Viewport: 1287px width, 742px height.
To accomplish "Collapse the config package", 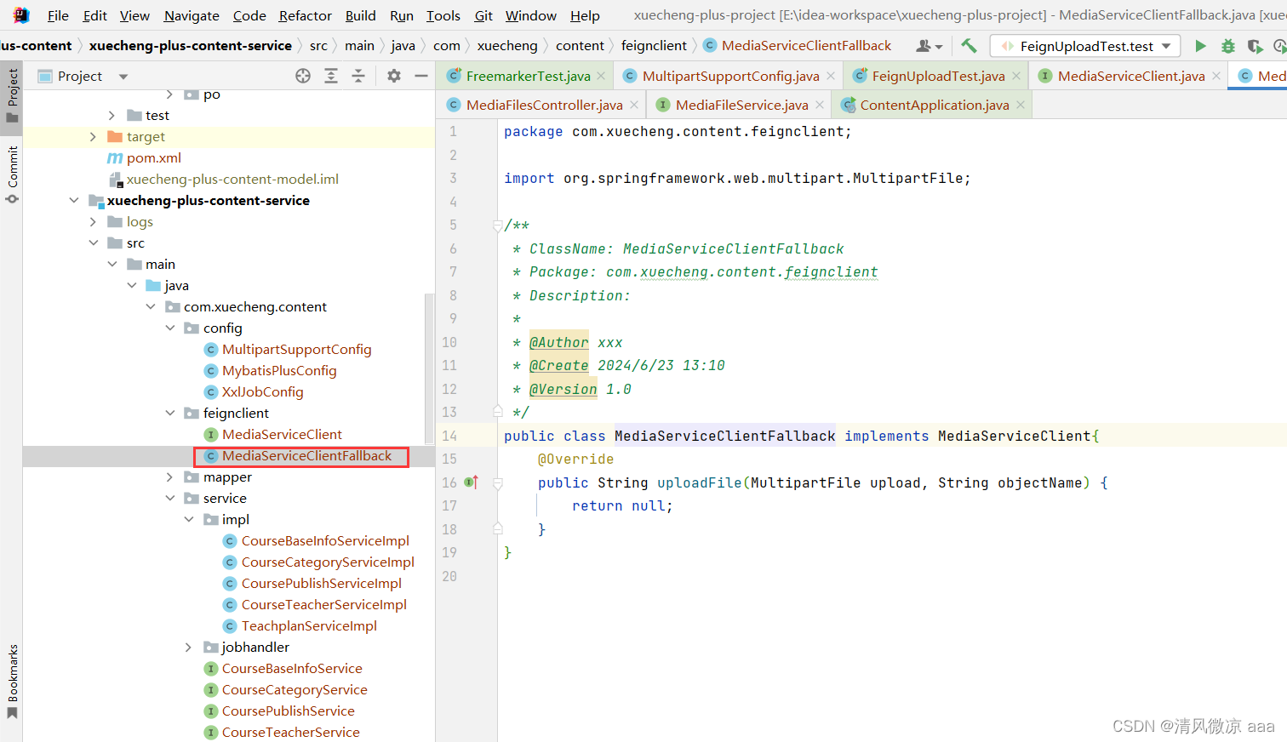I will [169, 328].
